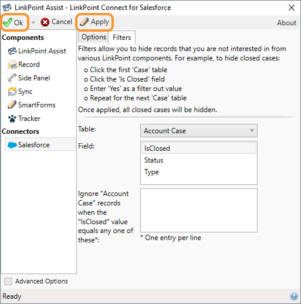Switch to the Options tab
The height and width of the screenshot is (304, 301).
[x=93, y=37]
